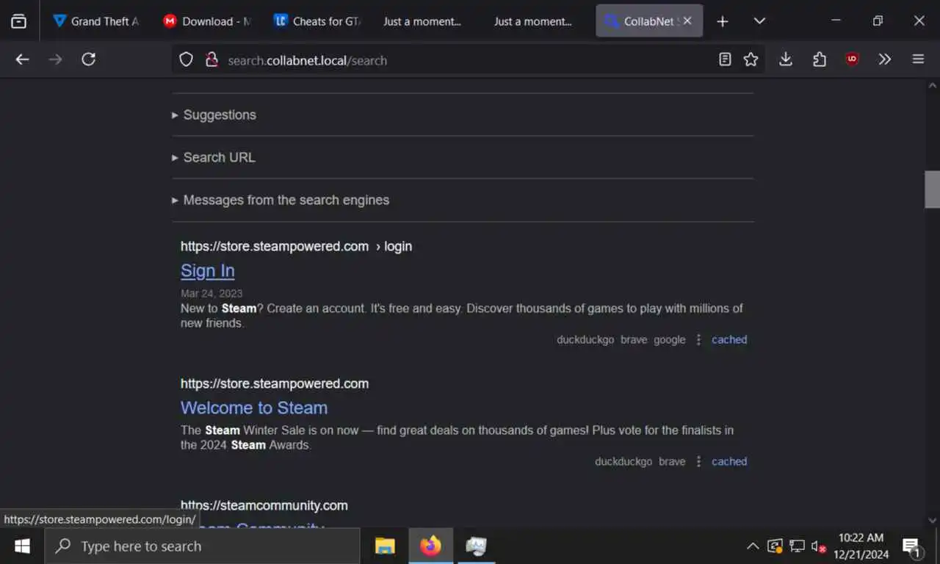Image resolution: width=940 pixels, height=564 pixels.
Task: Click the Mar 24, 2023 date text
Action: pyautogui.click(x=211, y=293)
